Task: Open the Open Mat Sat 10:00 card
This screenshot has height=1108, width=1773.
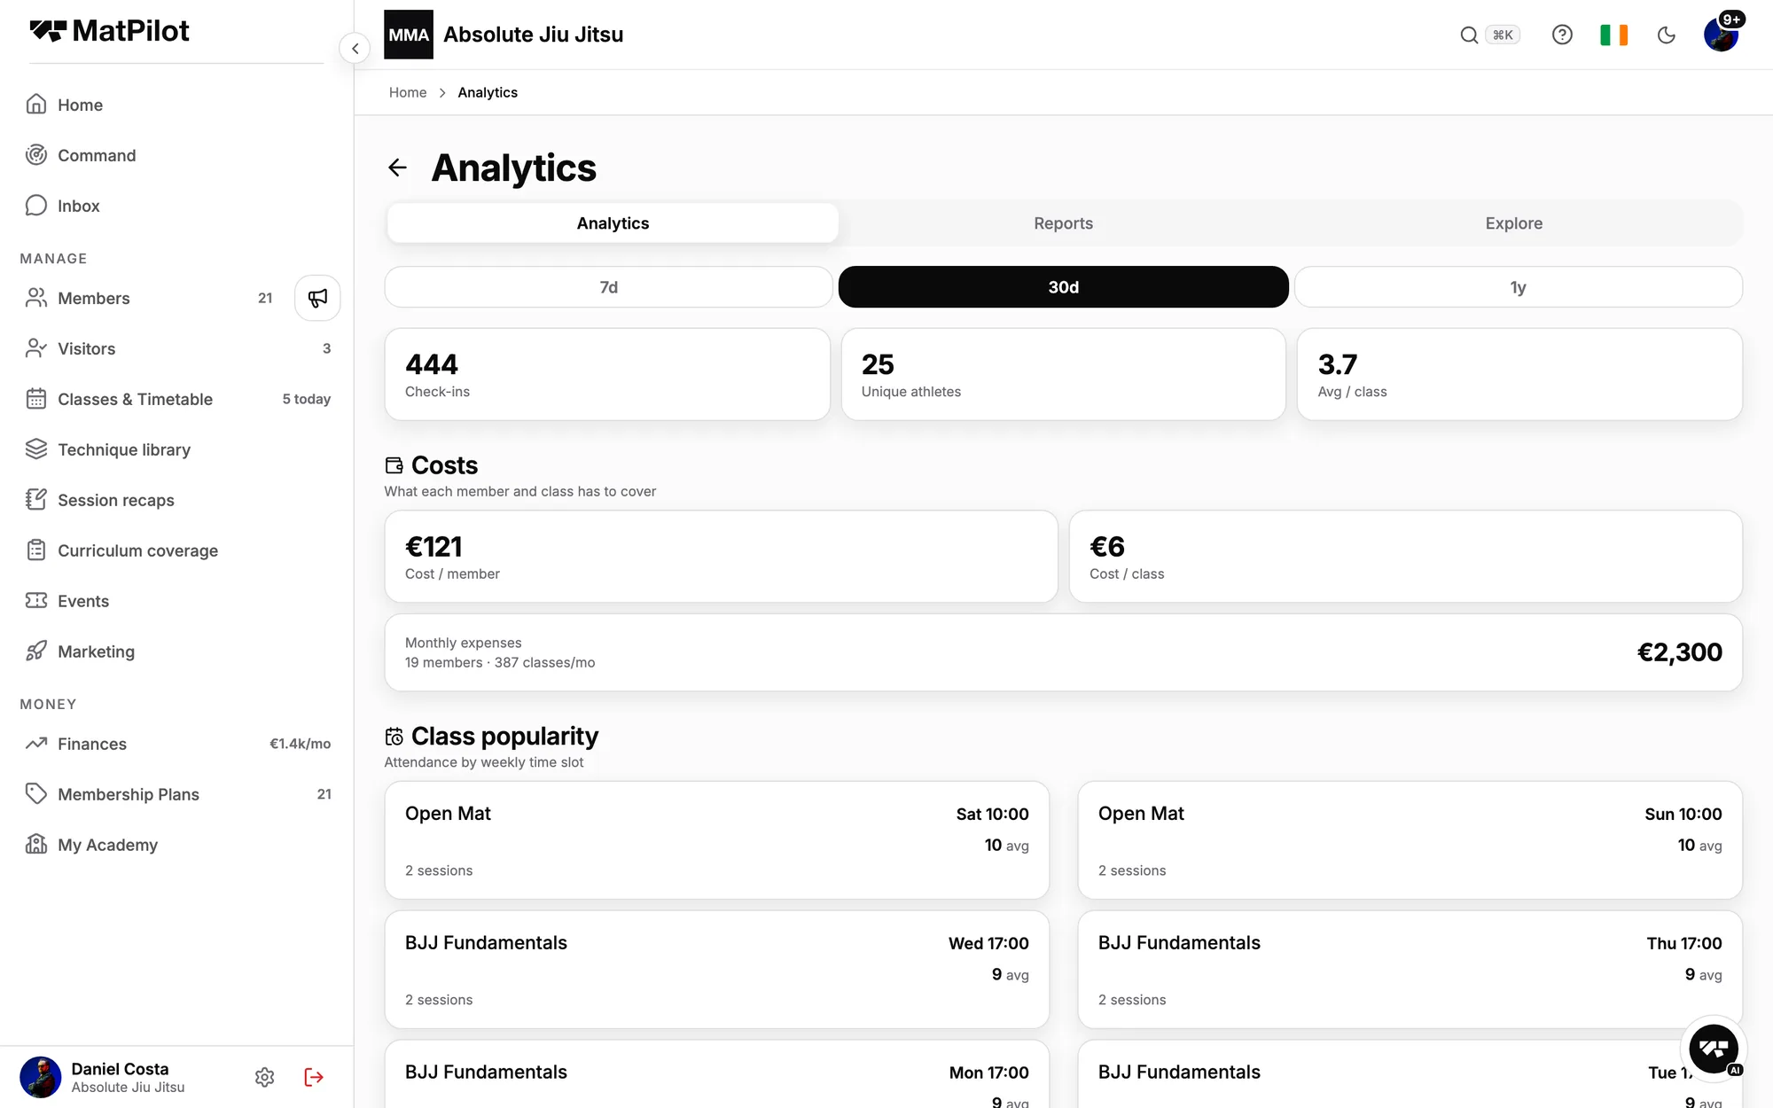Action: point(716,840)
